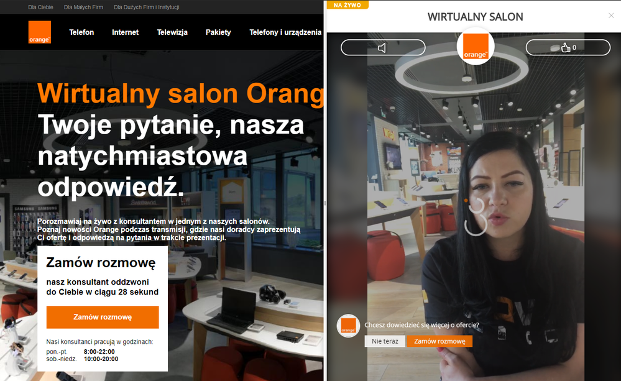
Task: Switch to the Dla Małych Firm section
Action: point(83,7)
